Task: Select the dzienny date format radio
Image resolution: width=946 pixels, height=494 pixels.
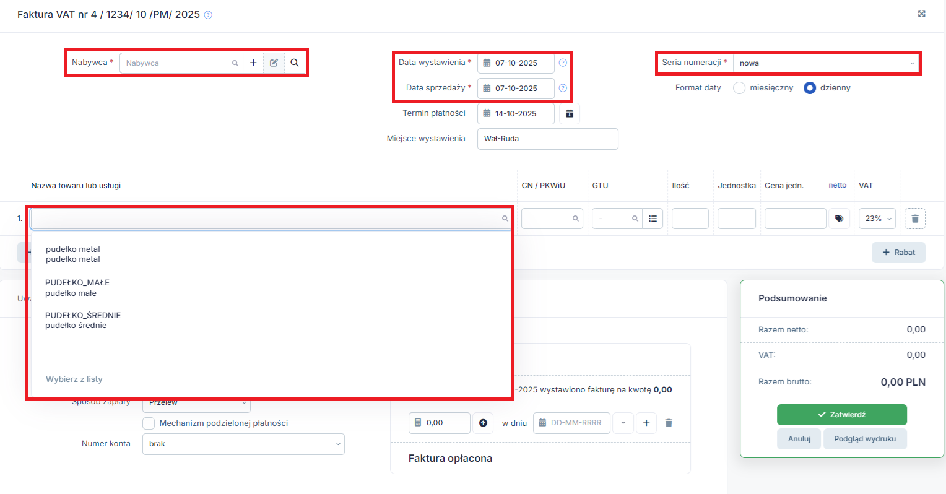Action: point(810,88)
